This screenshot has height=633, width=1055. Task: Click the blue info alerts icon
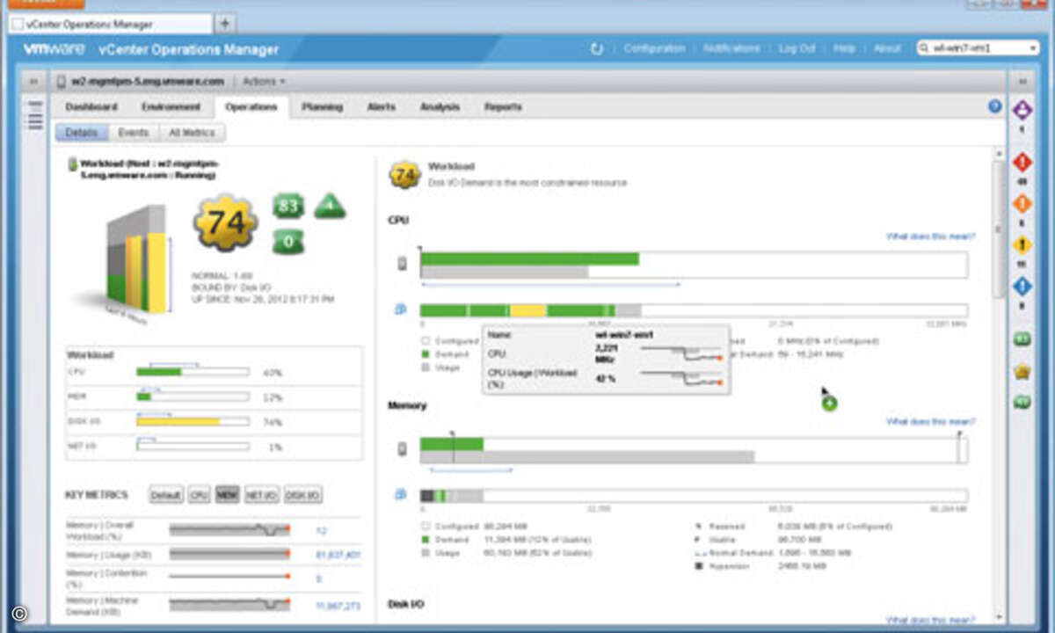click(1022, 287)
